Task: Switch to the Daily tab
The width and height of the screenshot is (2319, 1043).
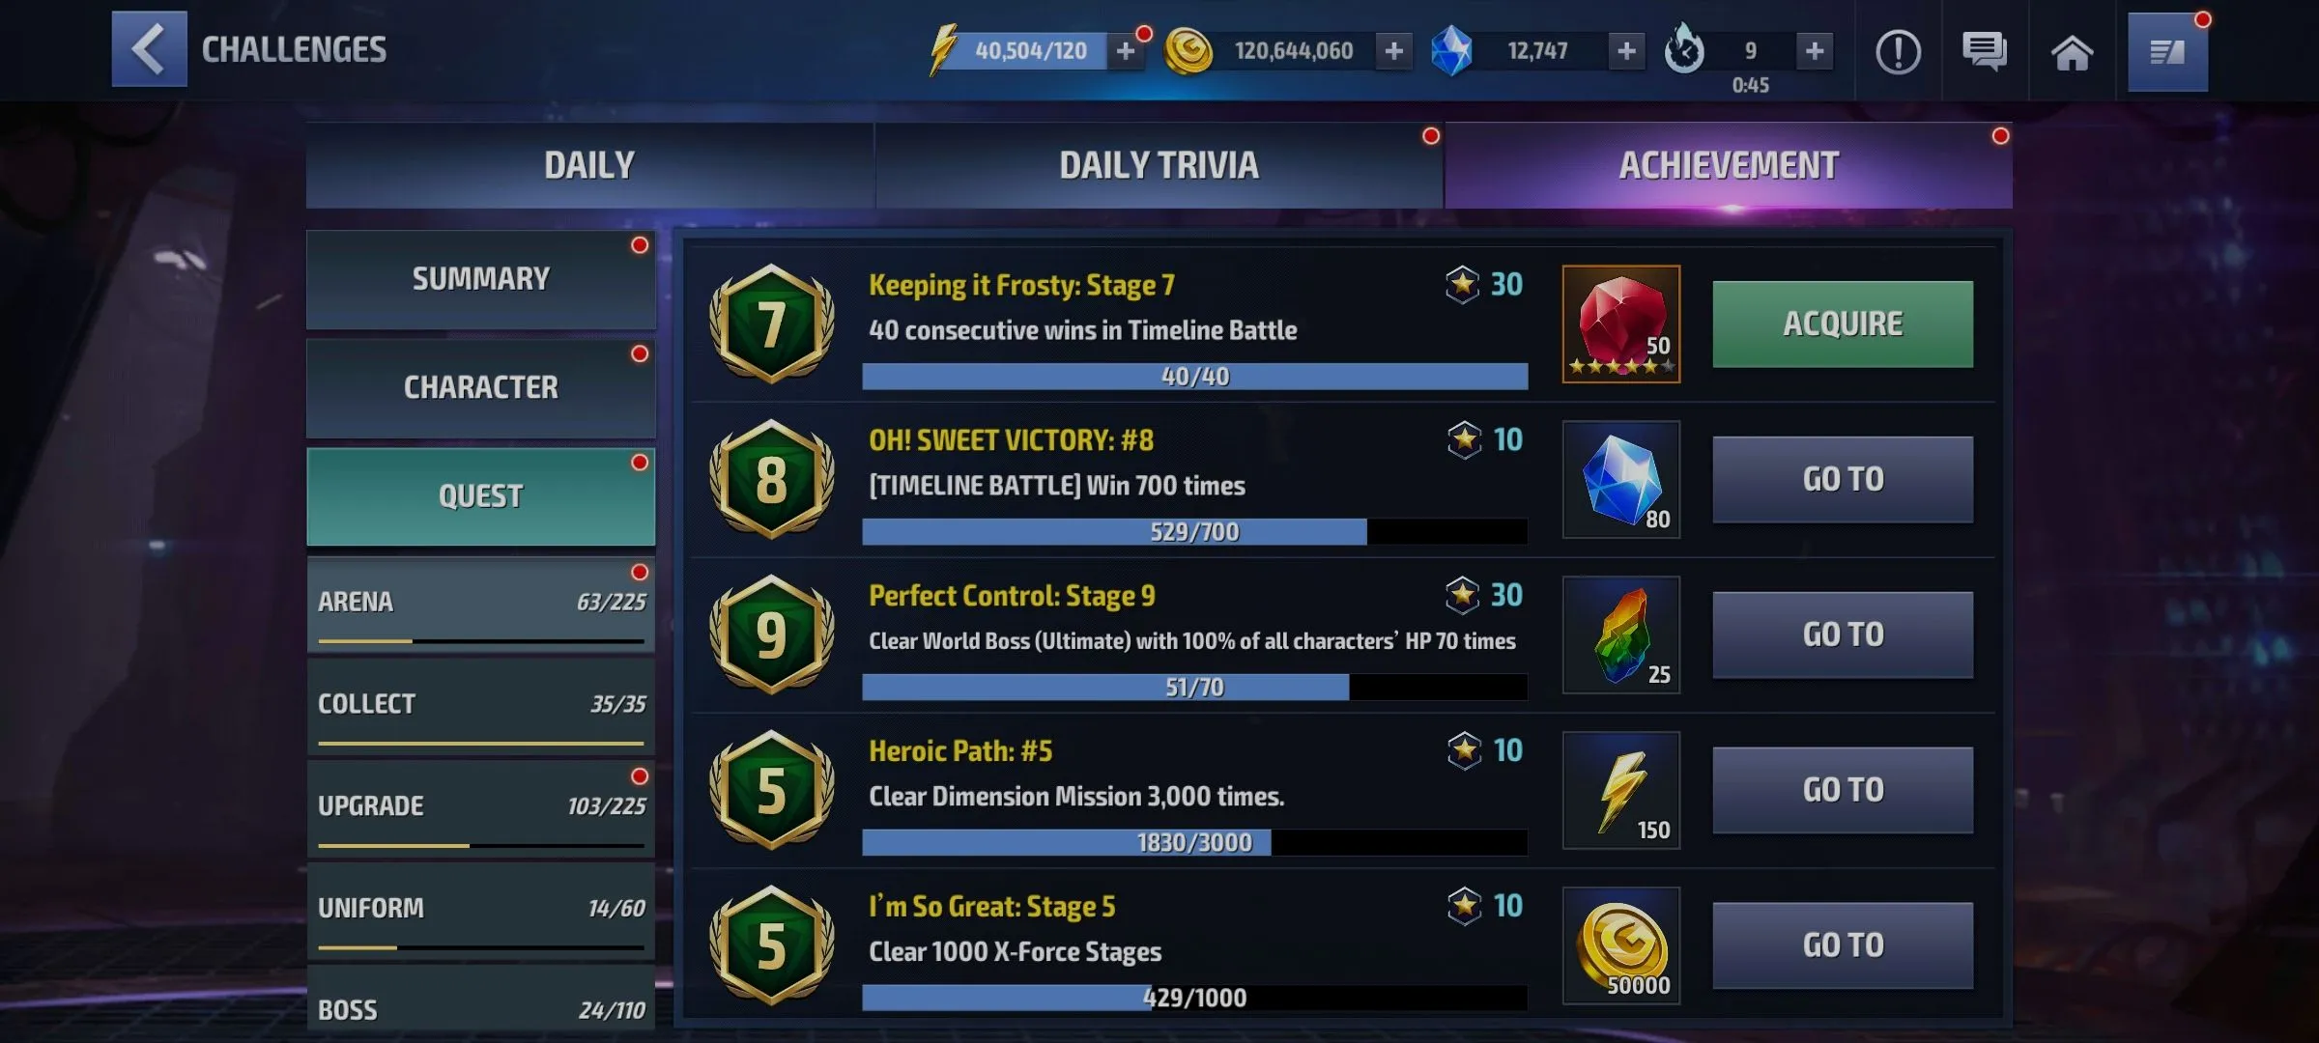Action: 589,165
